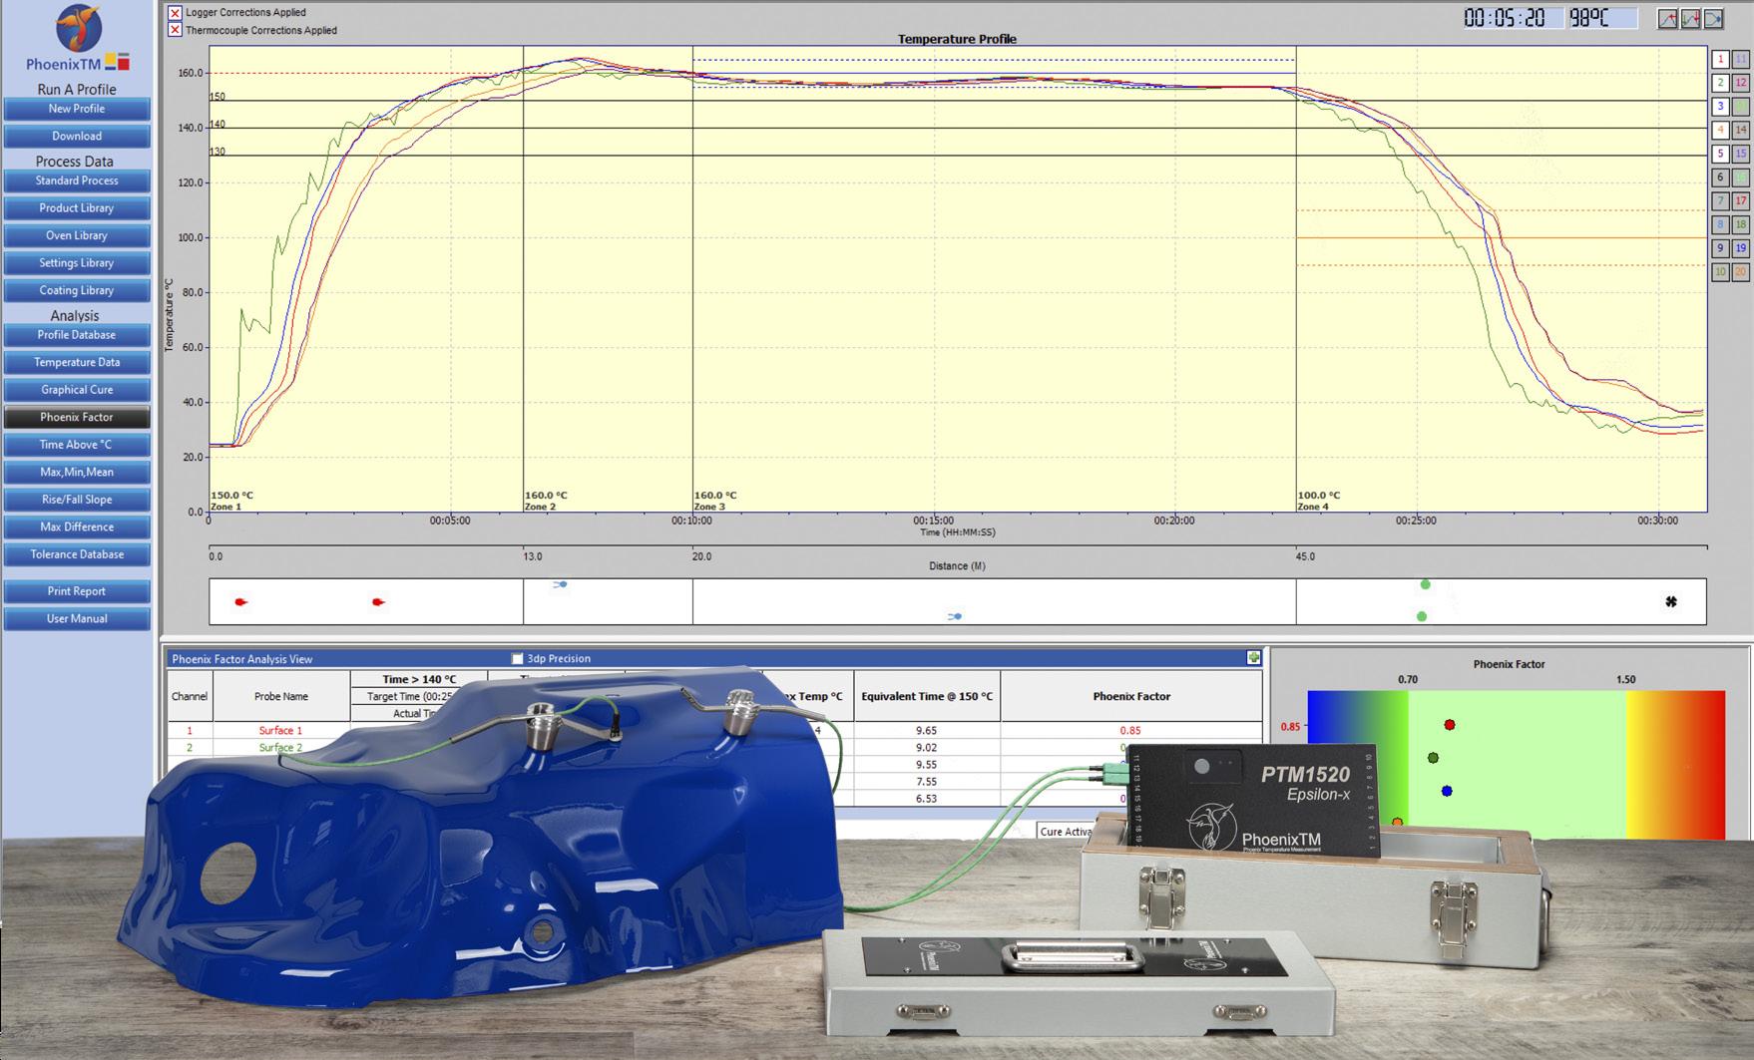Click the Zone 3 label on the chart

coord(709,507)
